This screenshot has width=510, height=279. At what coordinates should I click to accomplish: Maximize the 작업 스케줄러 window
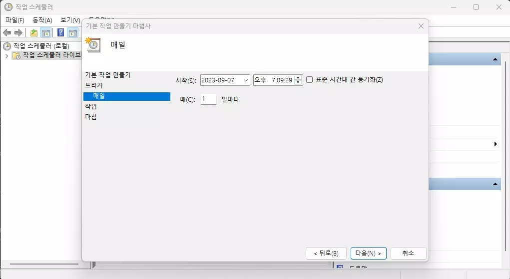476,7
